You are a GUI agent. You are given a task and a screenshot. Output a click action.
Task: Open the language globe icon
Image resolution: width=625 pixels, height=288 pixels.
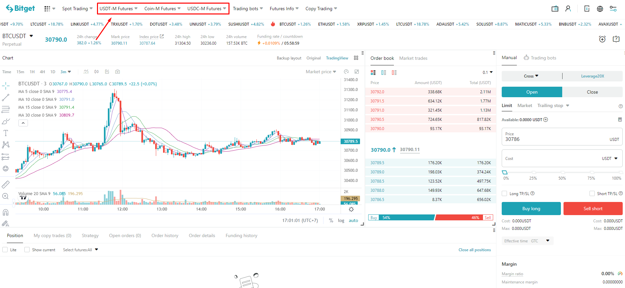click(x=600, y=9)
